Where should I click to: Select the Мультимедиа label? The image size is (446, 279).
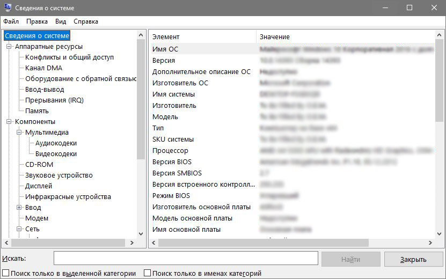(47, 132)
